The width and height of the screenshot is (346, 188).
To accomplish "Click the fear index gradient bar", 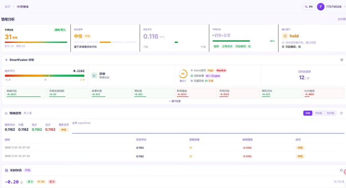I will 36,42.
